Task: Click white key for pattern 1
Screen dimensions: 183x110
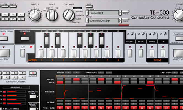Action: (x=41, y=53)
